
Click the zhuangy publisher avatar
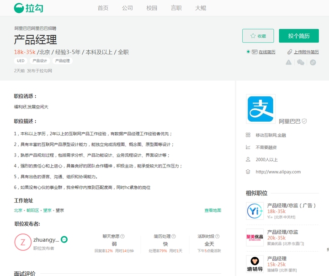click(x=23, y=242)
